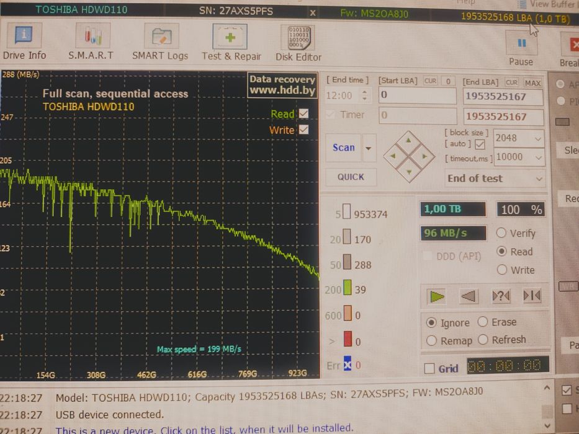Click the Err block icon
The image size is (579, 434).
click(x=348, y=365)
